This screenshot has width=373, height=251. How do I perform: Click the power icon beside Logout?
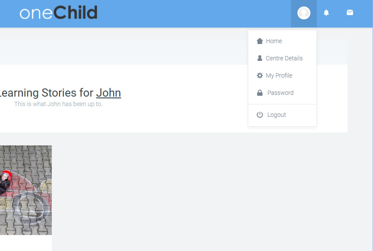click(259, 115)
